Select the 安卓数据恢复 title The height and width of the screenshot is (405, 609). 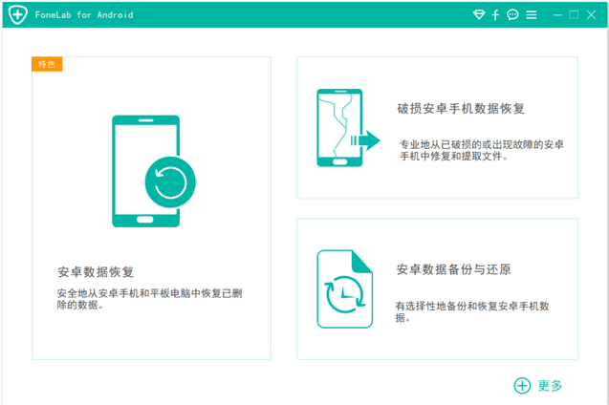(96, 272)
